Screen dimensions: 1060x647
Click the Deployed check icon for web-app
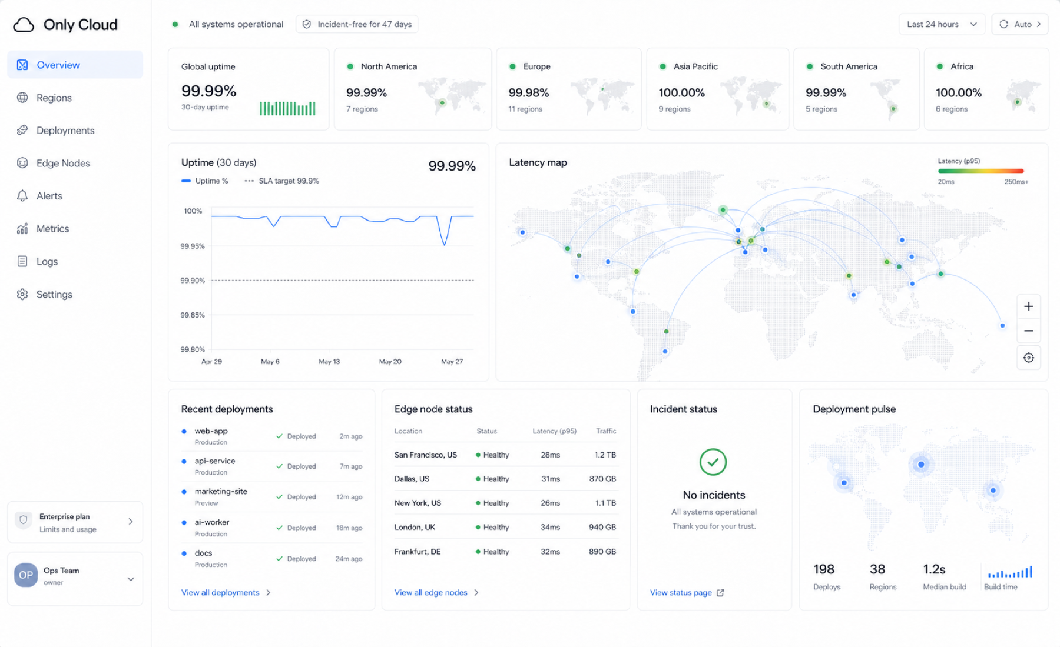(x=279, y=436)
